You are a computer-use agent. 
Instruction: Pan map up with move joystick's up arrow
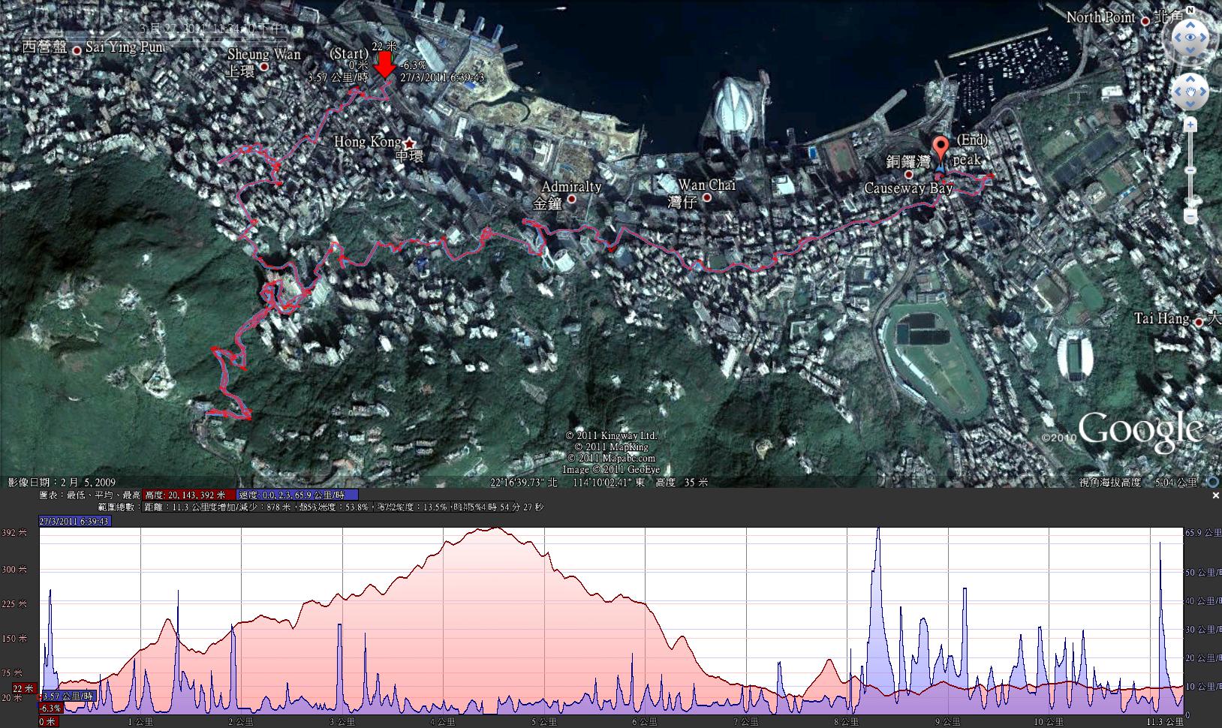(1190, 77)
